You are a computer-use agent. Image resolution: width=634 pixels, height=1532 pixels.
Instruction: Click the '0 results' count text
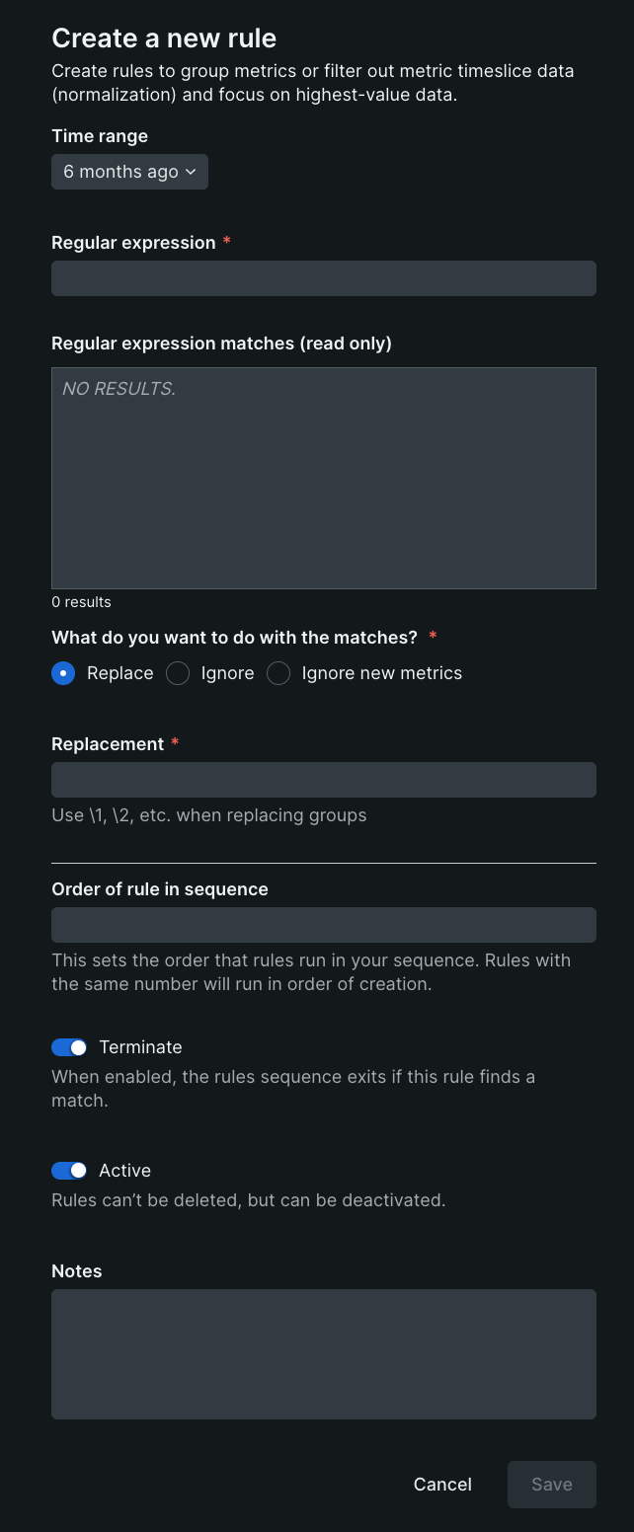(81, 602)
